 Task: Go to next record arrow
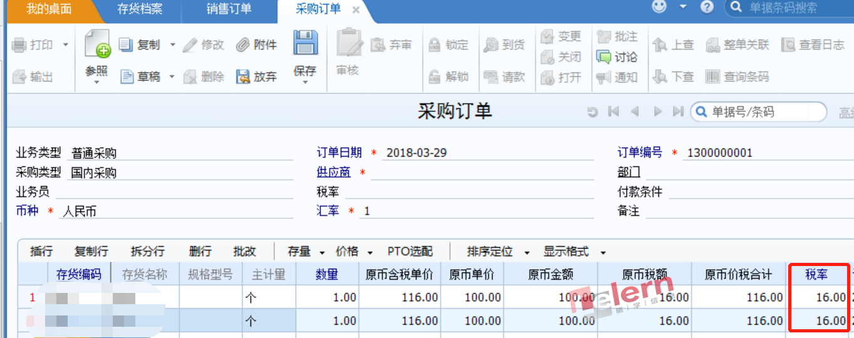657,112
